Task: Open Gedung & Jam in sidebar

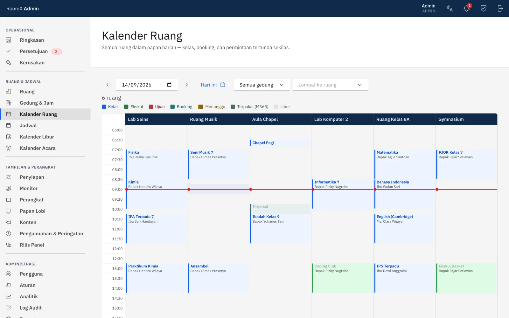Action: click(45, 103)
